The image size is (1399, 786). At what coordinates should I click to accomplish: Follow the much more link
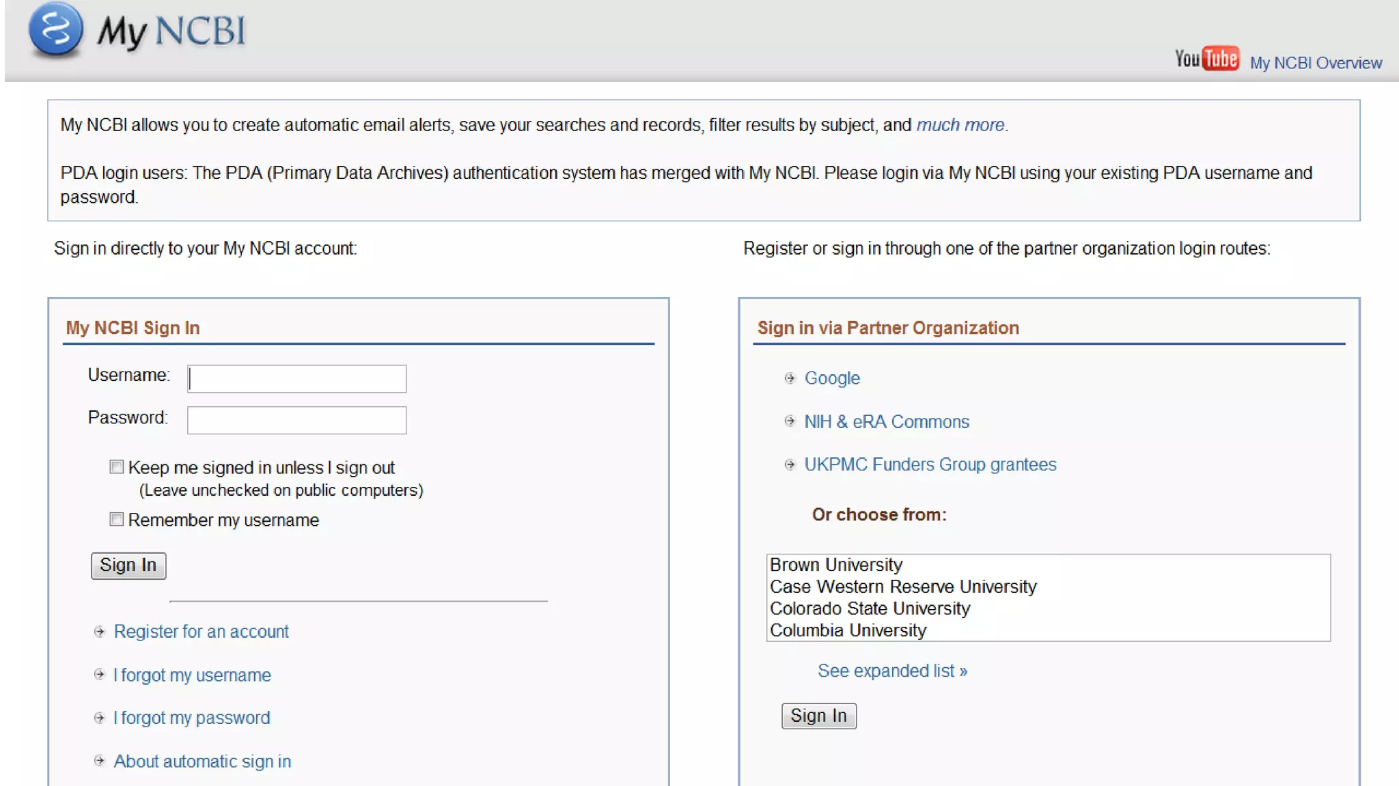point(960,125)
